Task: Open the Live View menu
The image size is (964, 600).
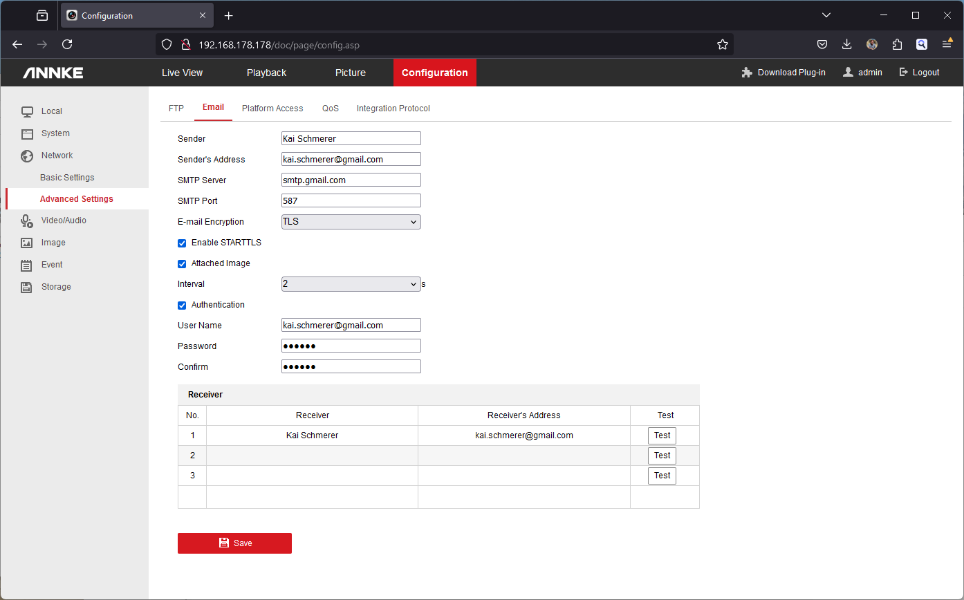Action: [x=182, y=73]
